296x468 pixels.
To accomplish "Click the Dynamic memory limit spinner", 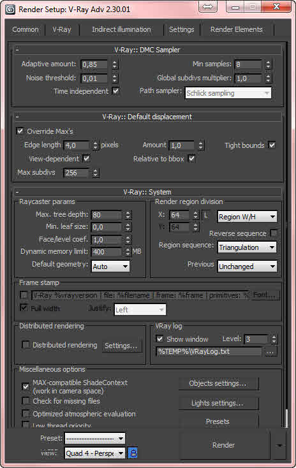I will 128,252.
